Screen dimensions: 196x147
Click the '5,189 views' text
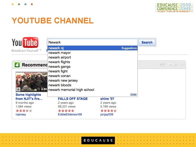(108, 106)
